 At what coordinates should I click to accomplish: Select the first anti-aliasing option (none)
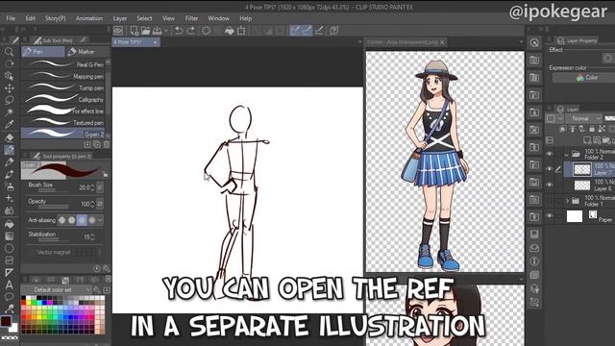(x=61, y=220)
